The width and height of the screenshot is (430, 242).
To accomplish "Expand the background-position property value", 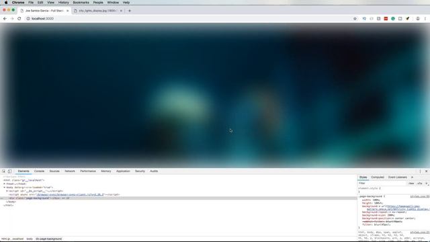I will pos(392,218).
